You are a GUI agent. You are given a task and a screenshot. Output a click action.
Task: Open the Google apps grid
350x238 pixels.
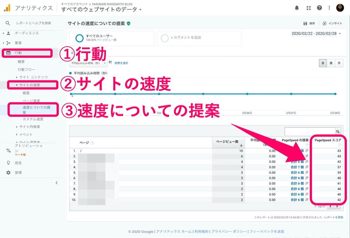click(x=309, y=8)
